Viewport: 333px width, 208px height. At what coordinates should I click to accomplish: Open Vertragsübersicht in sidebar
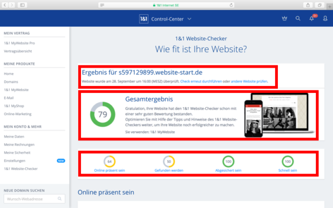point(18,51)
